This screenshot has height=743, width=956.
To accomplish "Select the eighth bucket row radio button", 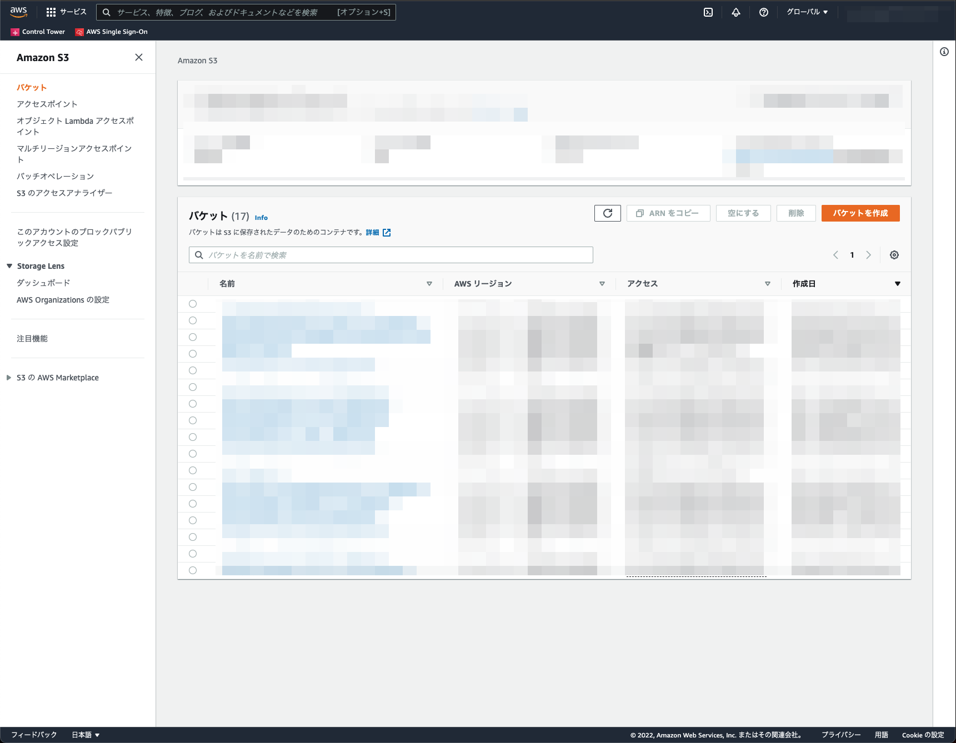I will [x=193, y=420].
